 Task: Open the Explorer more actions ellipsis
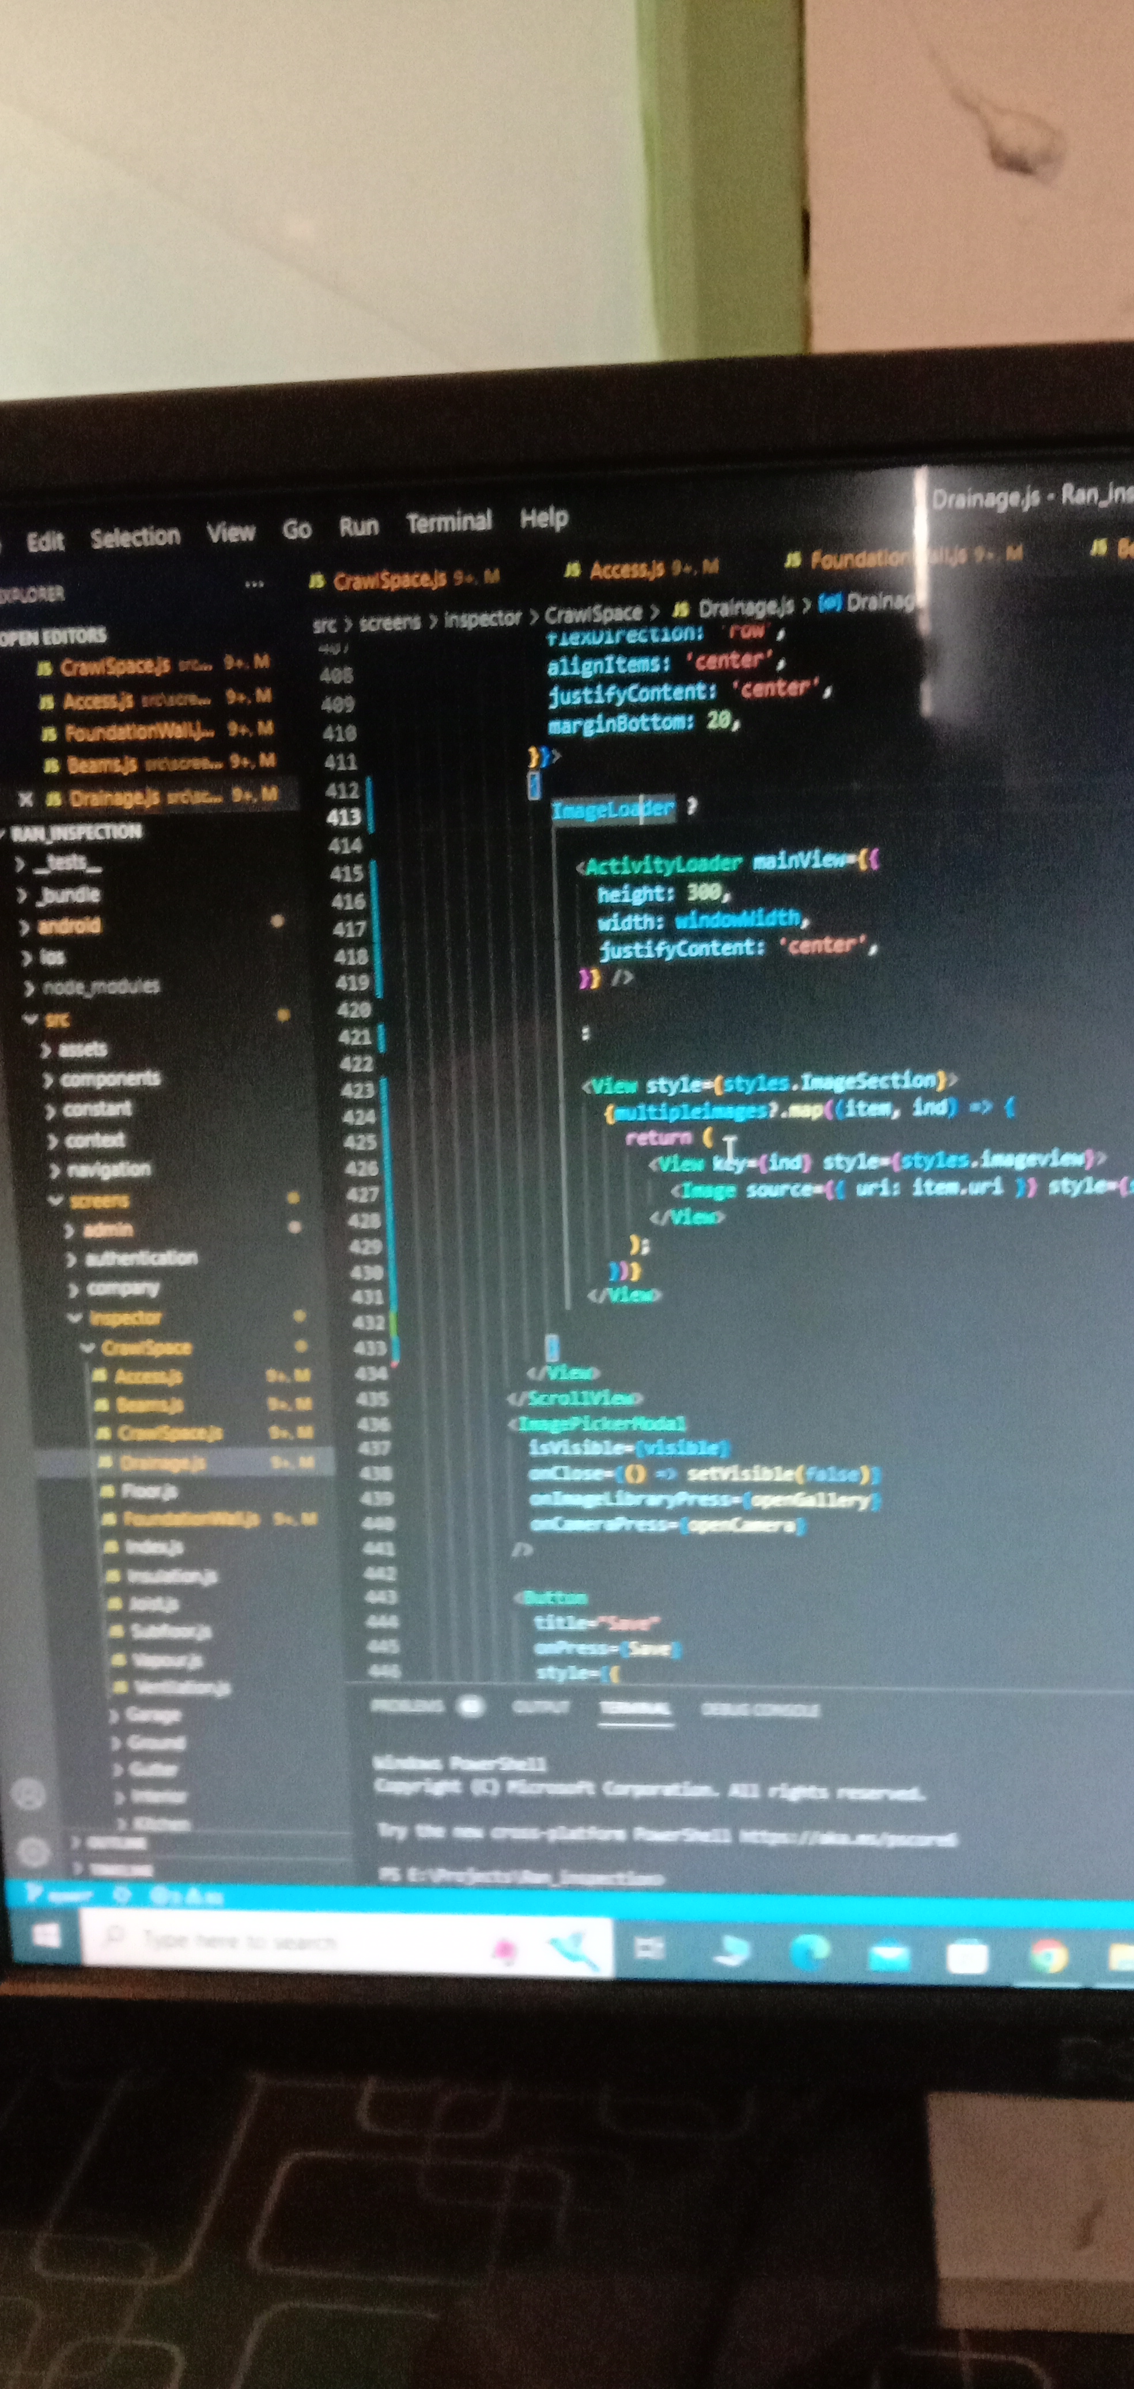pyautogui.click(x=254, y=584)
